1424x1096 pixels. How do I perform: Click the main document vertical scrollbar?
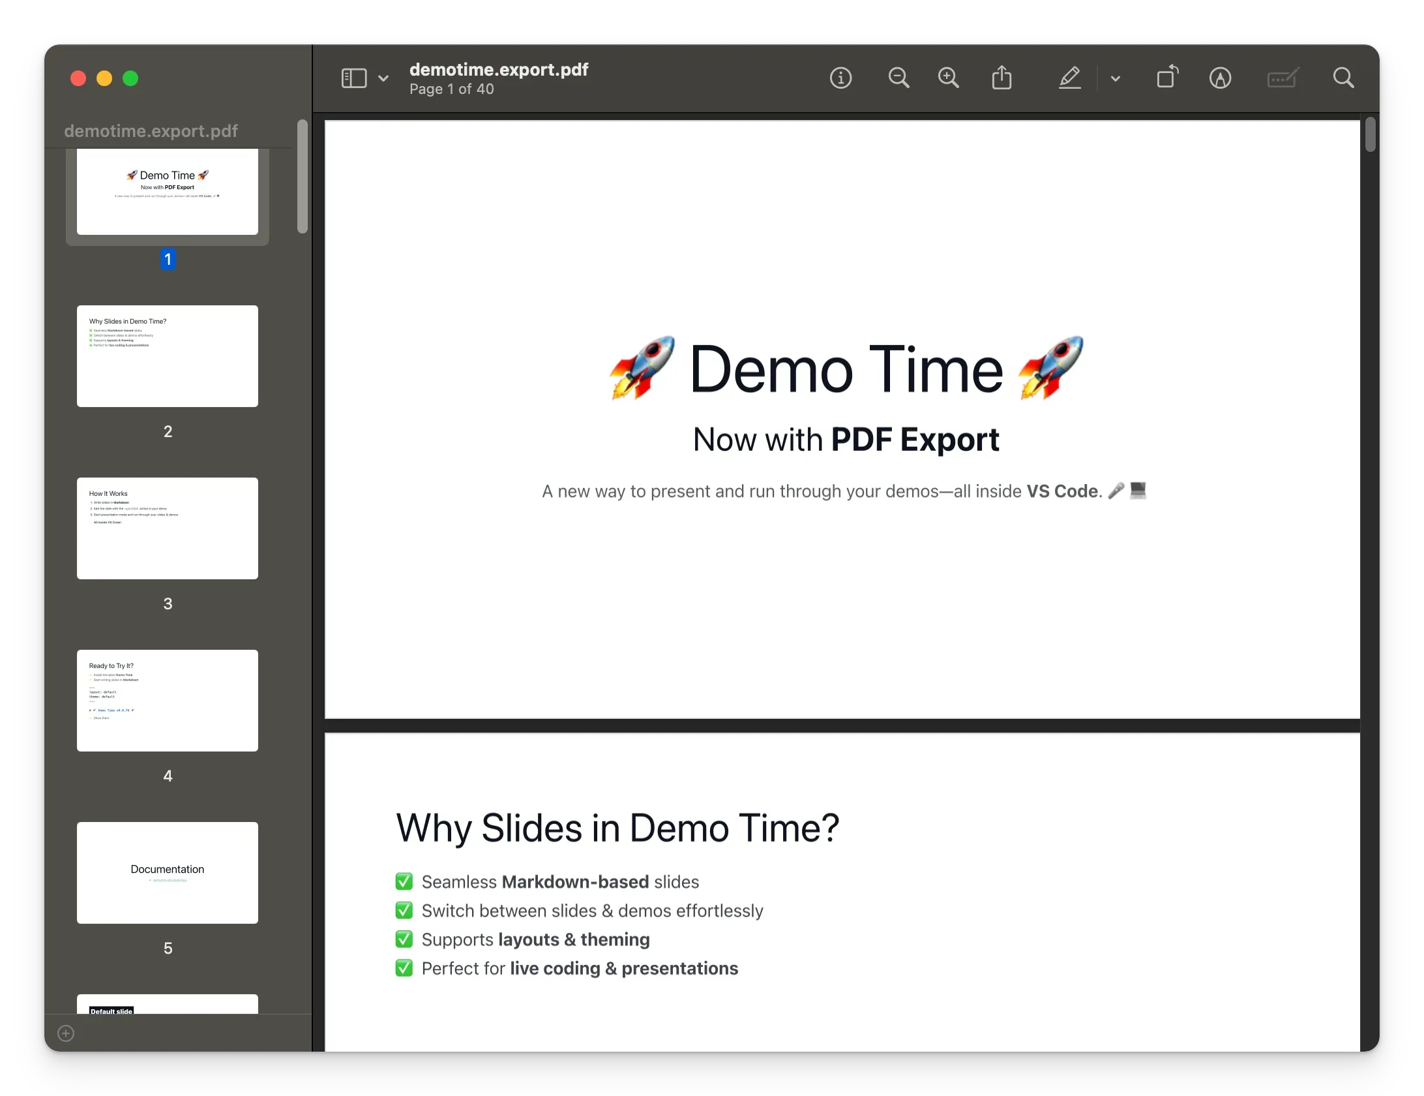[x=1370, y=134]
